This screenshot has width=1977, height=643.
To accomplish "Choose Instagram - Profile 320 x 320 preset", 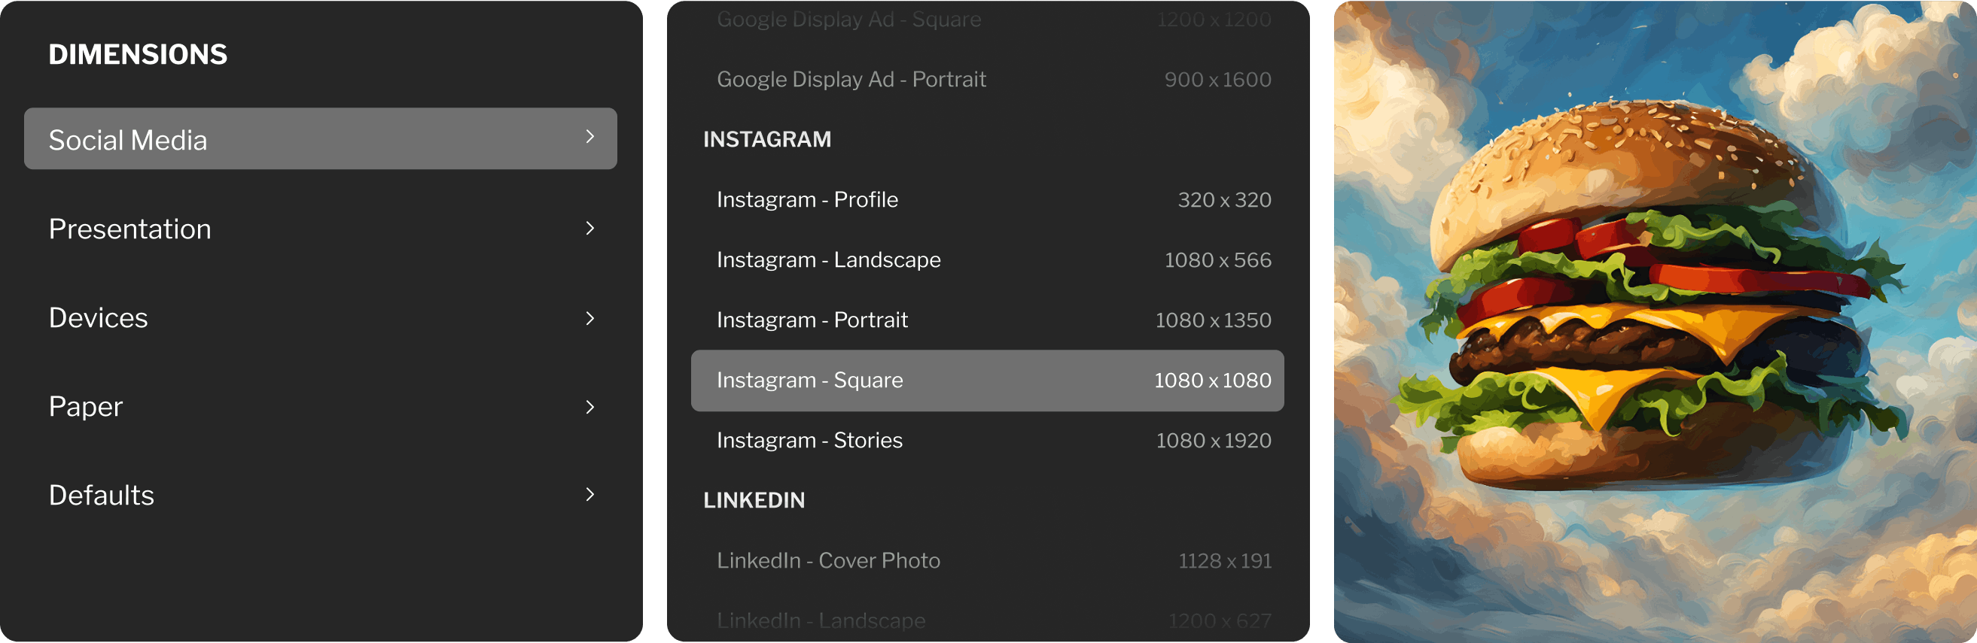I will 987,200.
